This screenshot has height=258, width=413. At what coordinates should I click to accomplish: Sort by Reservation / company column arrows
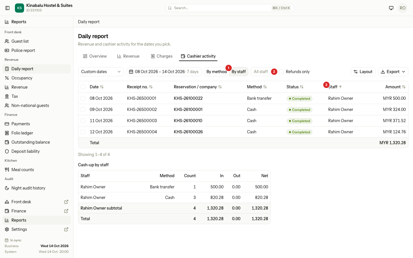(220, 87)
